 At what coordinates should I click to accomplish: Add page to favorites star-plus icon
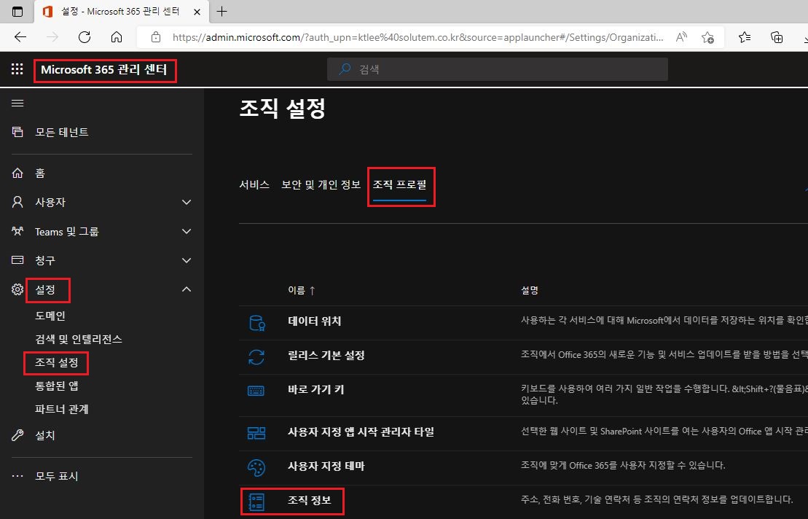[x=707, y=37]
